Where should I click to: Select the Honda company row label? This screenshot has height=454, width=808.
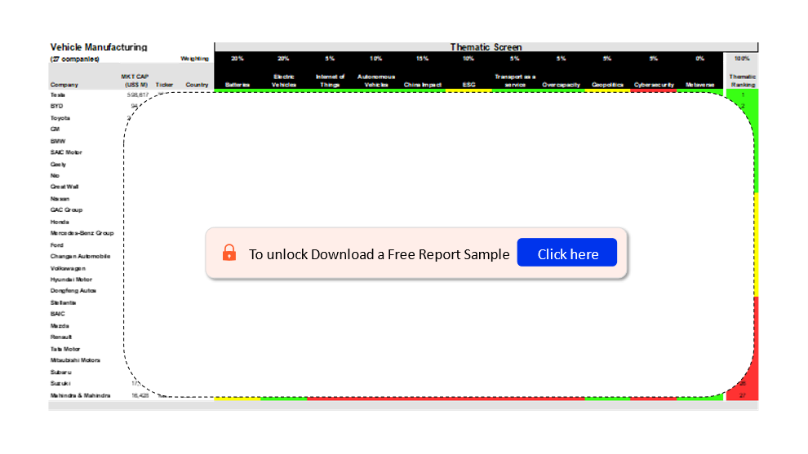(x=60, y=222)
